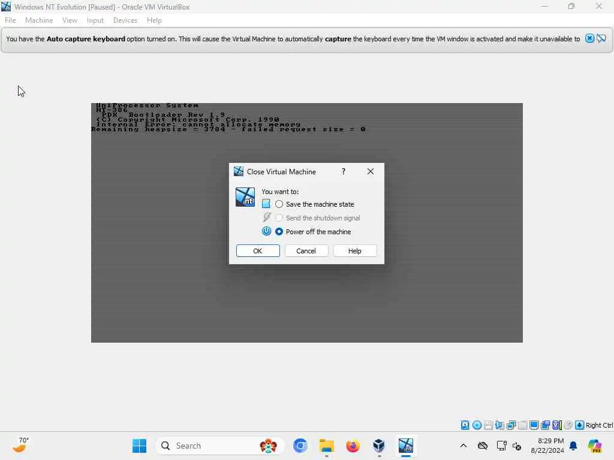
Task: Open the Machine menu
Action: click(x=39, y=20)
